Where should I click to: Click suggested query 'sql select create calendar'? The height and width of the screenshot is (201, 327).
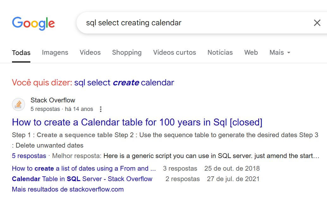(x=124, y=83)
